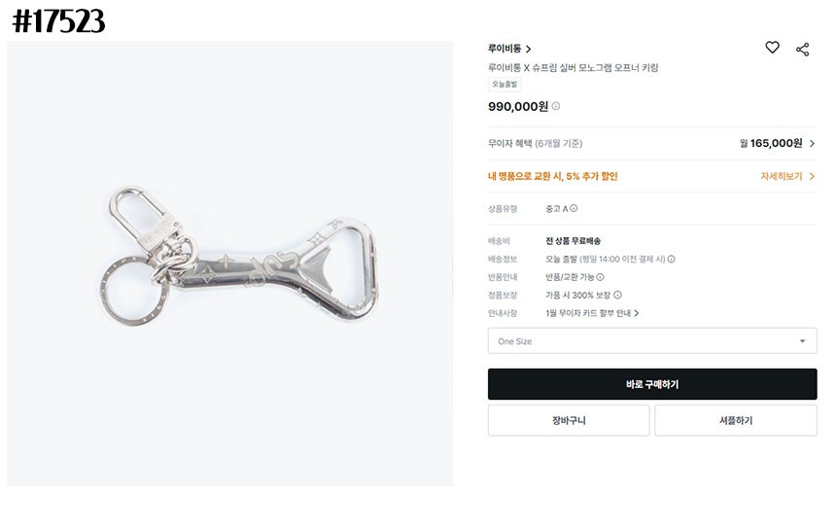Open the 루이비통 brand page link
This screenshot has width=836, height=530.
pos(509,49)
